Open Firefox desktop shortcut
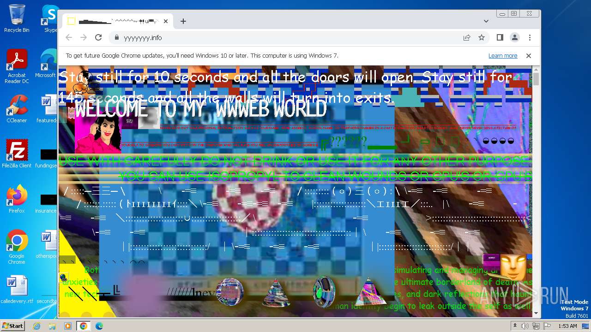Screen dimensions: 591x332 click(17, 199)
